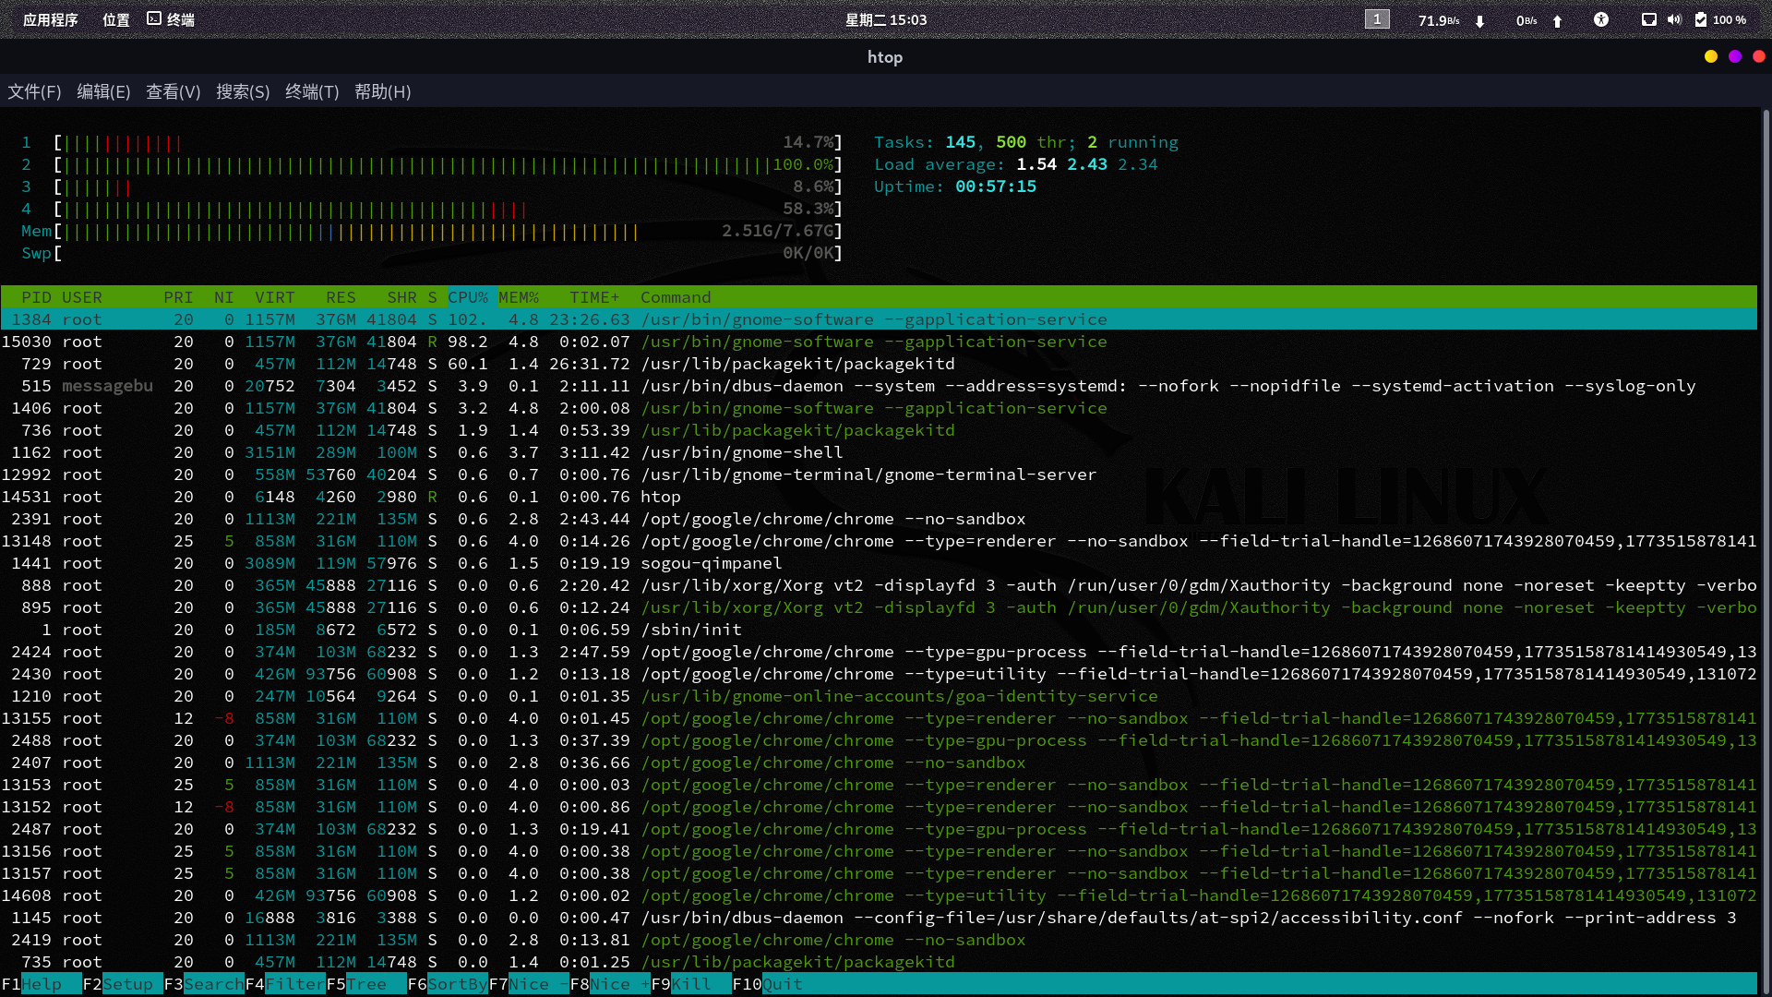Select process 12992 gnome-terminal-server row

pyautogui.click(x=879, y=474)
